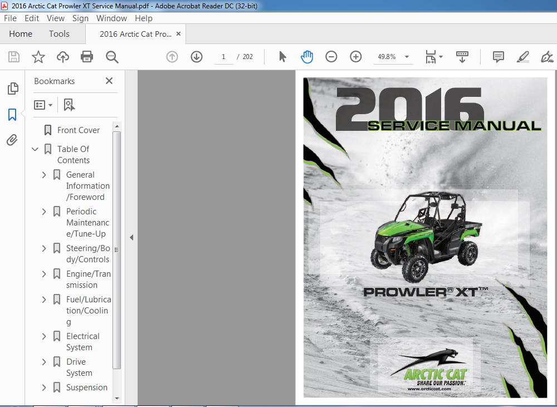The image size is (557, 407).
Task: Go to Drive System bookmark
Action: [x=79, y=367]
